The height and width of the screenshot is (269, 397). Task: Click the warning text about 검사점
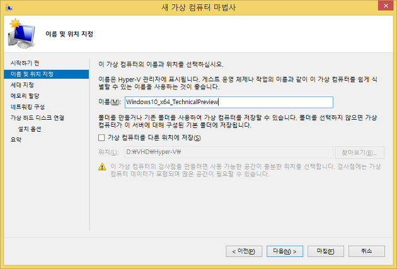tap(246, 170)
